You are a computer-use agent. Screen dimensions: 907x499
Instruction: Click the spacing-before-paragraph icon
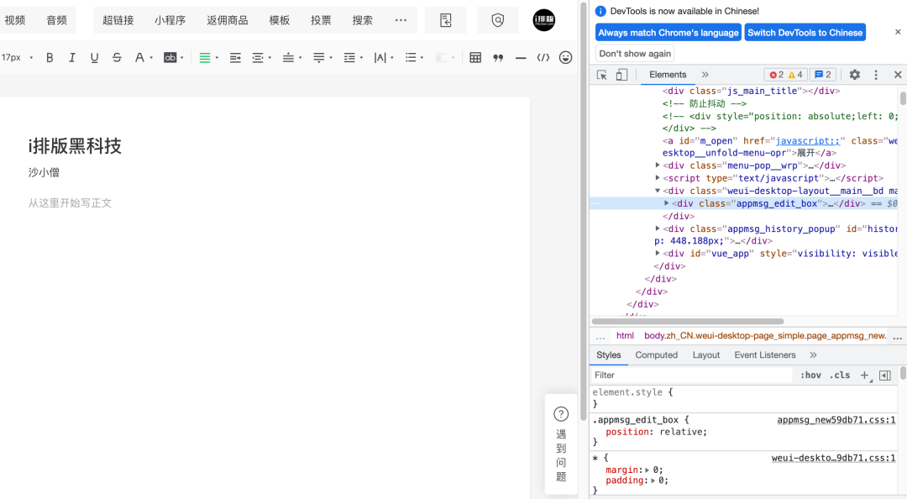288,57
